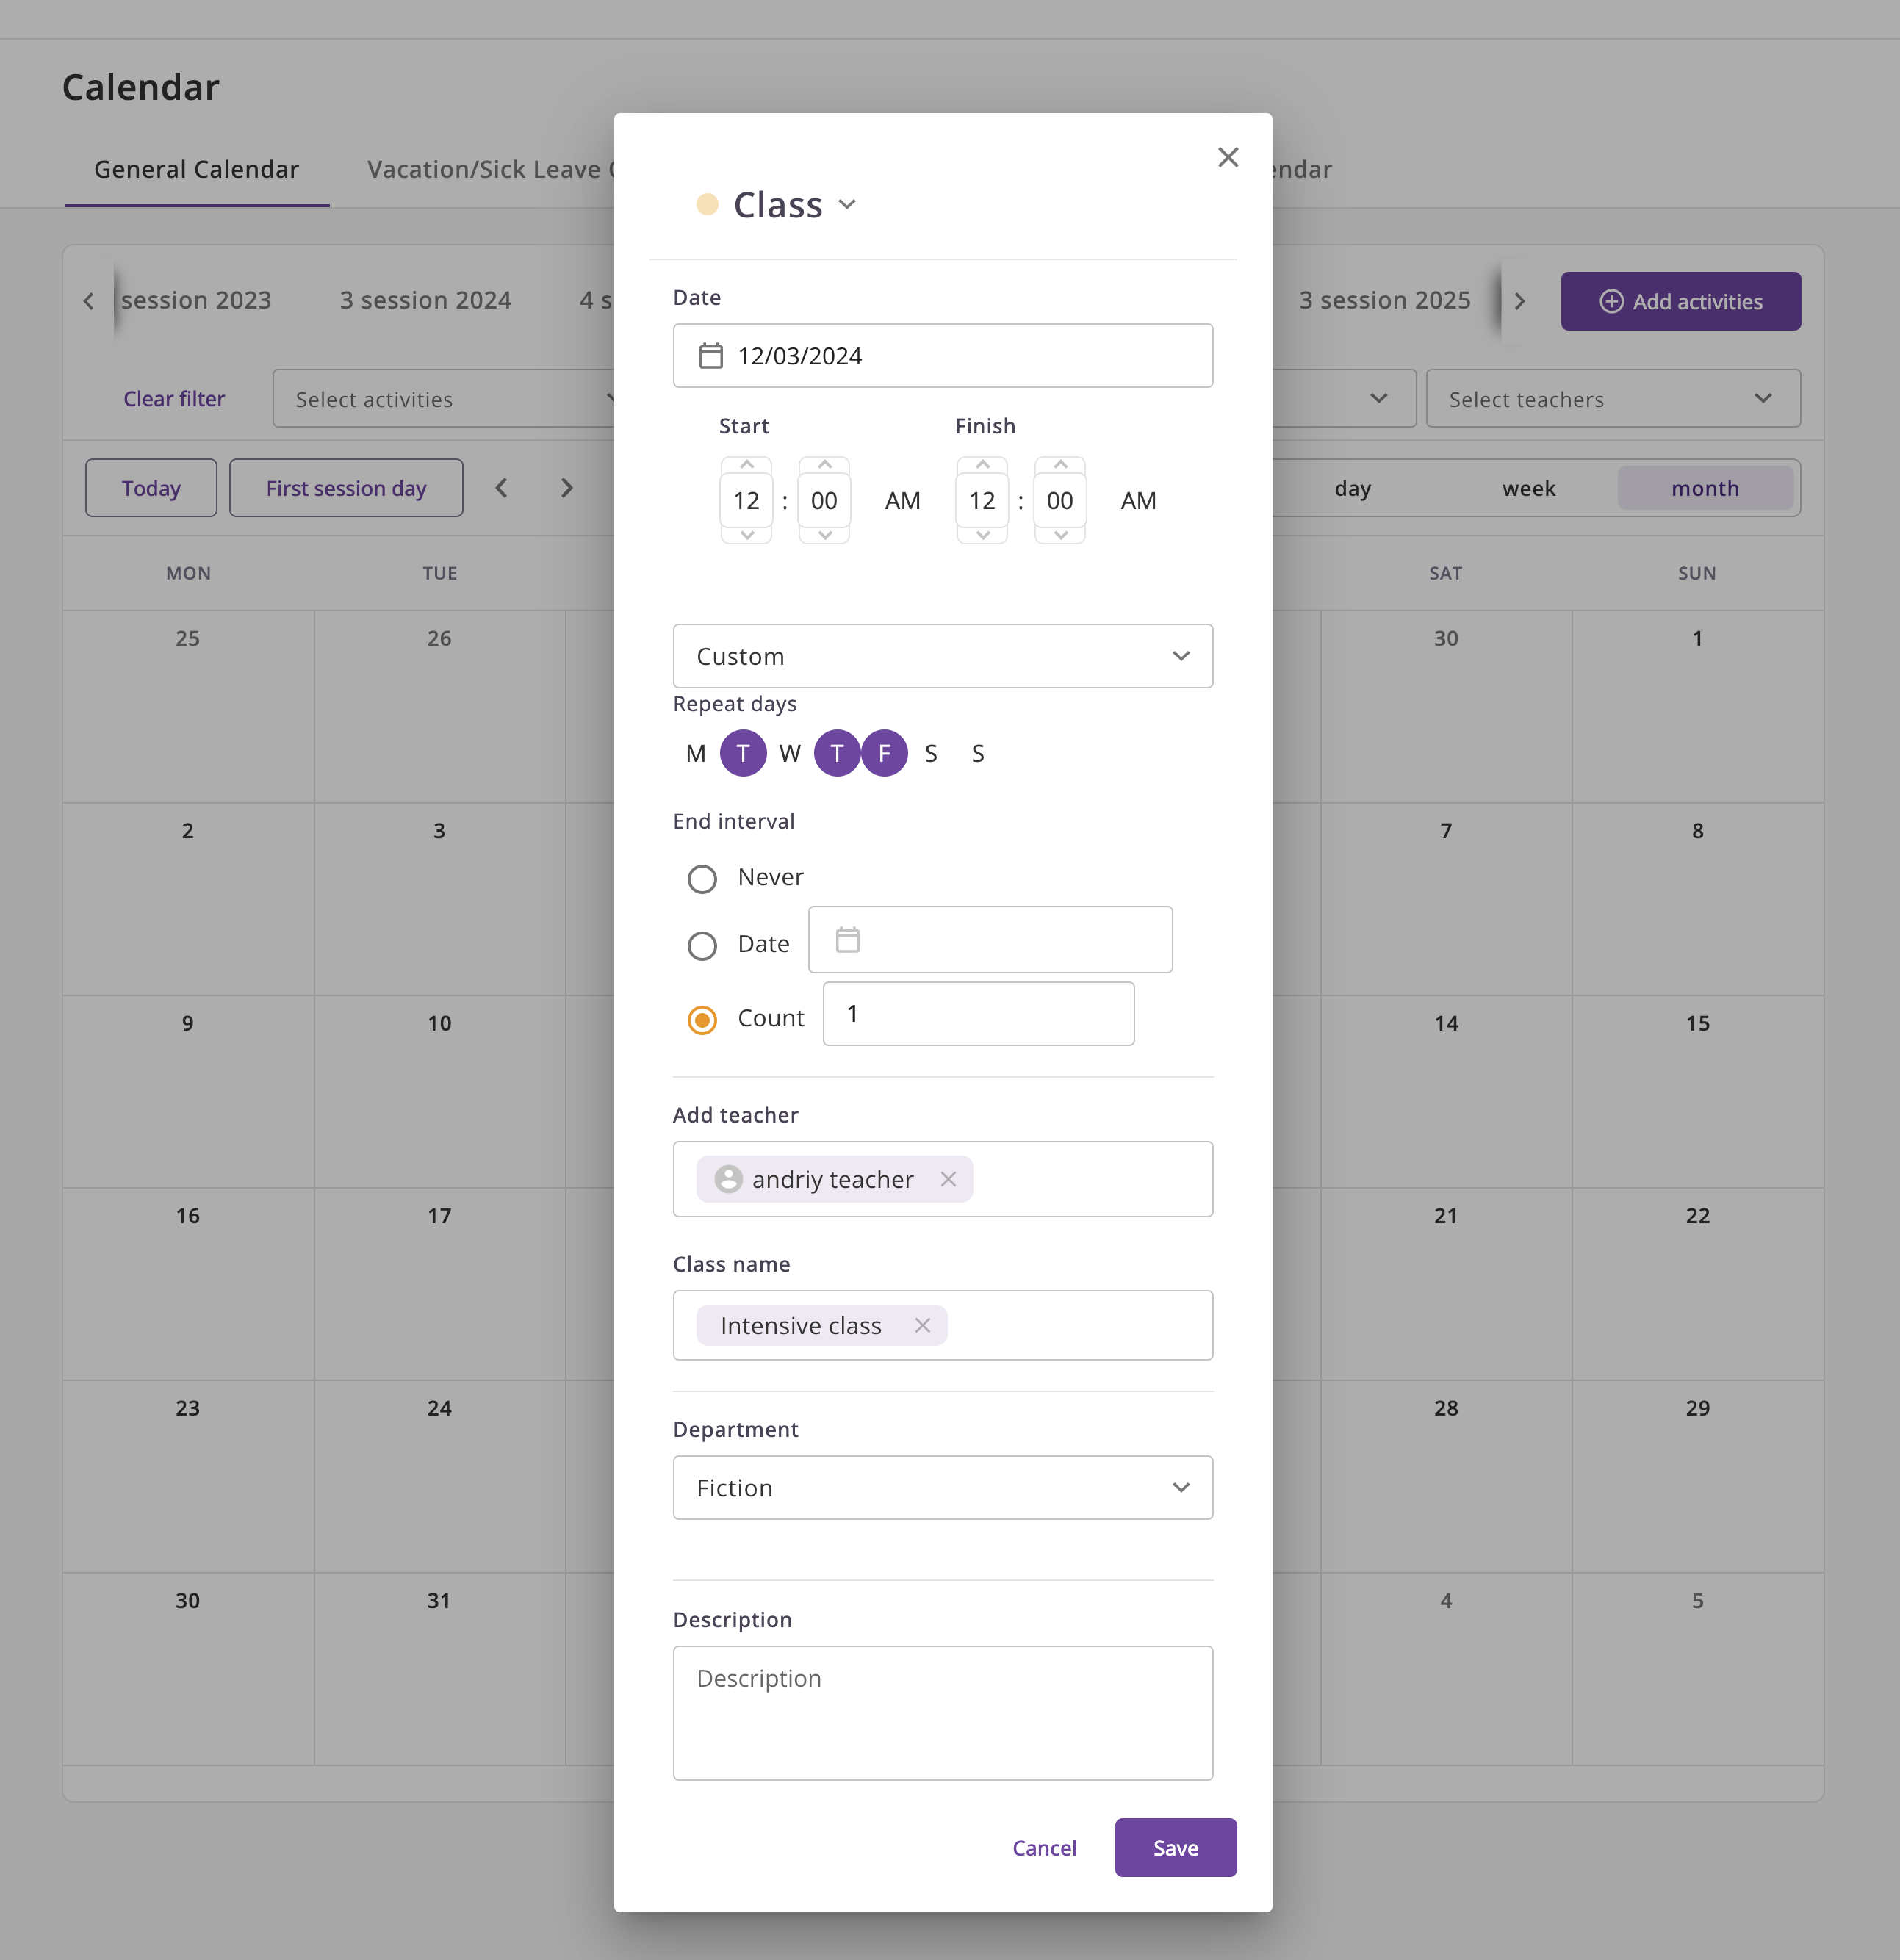Open the Class activity type dropdown
Viewport: 1900px width, 1960px height.
point(847,205)
